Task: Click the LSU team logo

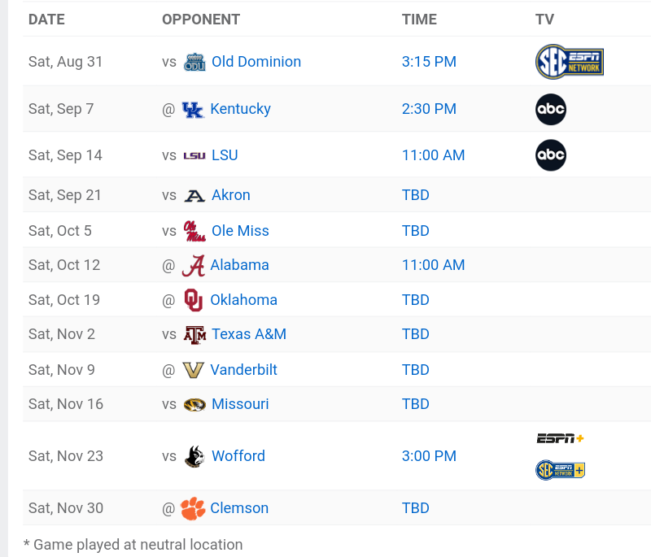Action: click(194, 155)
